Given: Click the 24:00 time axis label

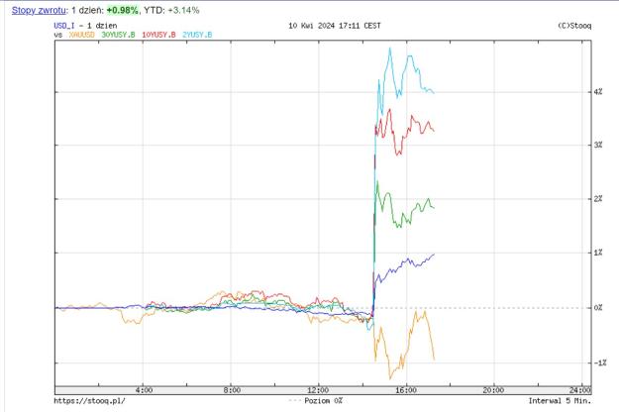Looking at the screenshot, I should (x=580, y=390).
